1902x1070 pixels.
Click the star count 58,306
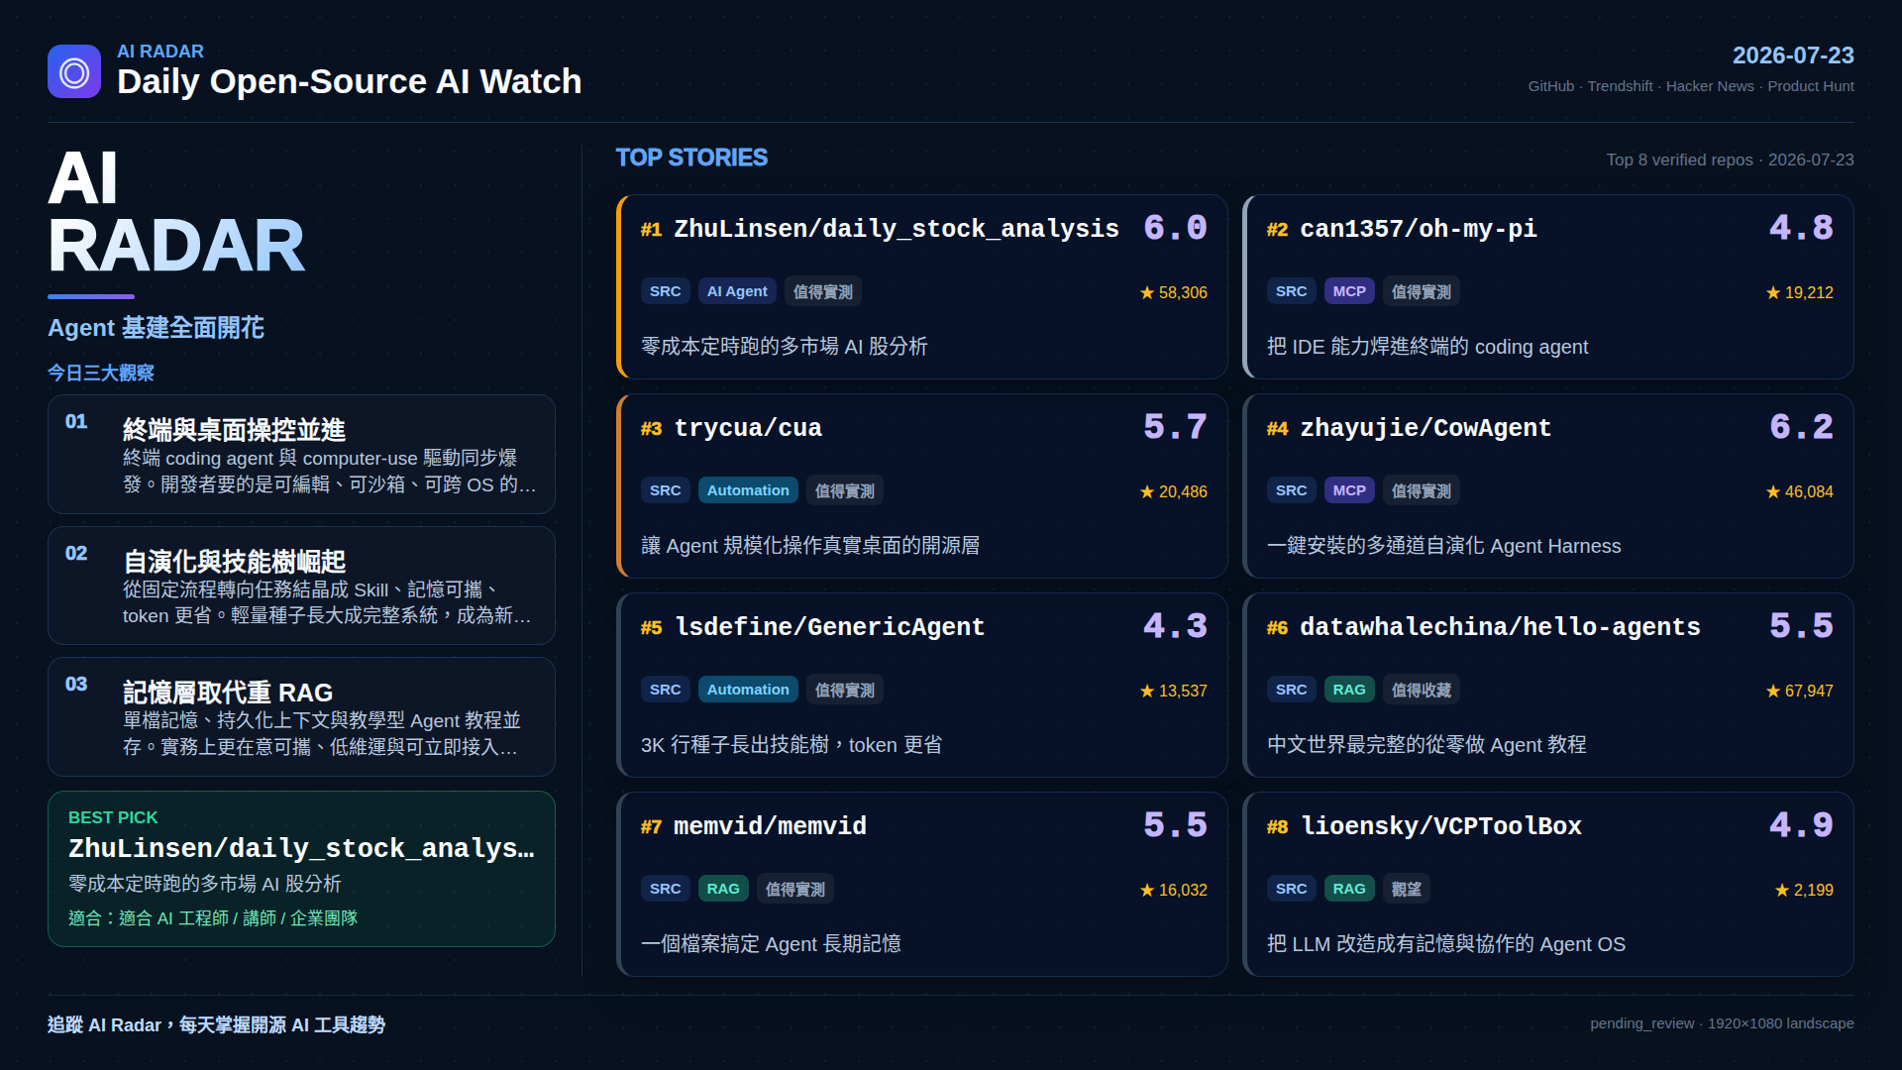tap(1174, 292)
